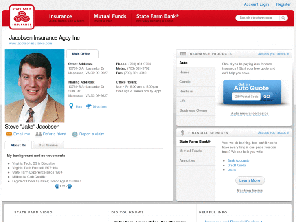Open the Credit Cards link
Screen dimensions: 296x222
point(236,165)
